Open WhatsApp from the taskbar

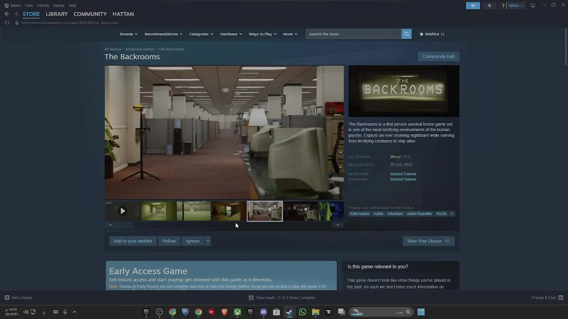click(x=303, y=312)
